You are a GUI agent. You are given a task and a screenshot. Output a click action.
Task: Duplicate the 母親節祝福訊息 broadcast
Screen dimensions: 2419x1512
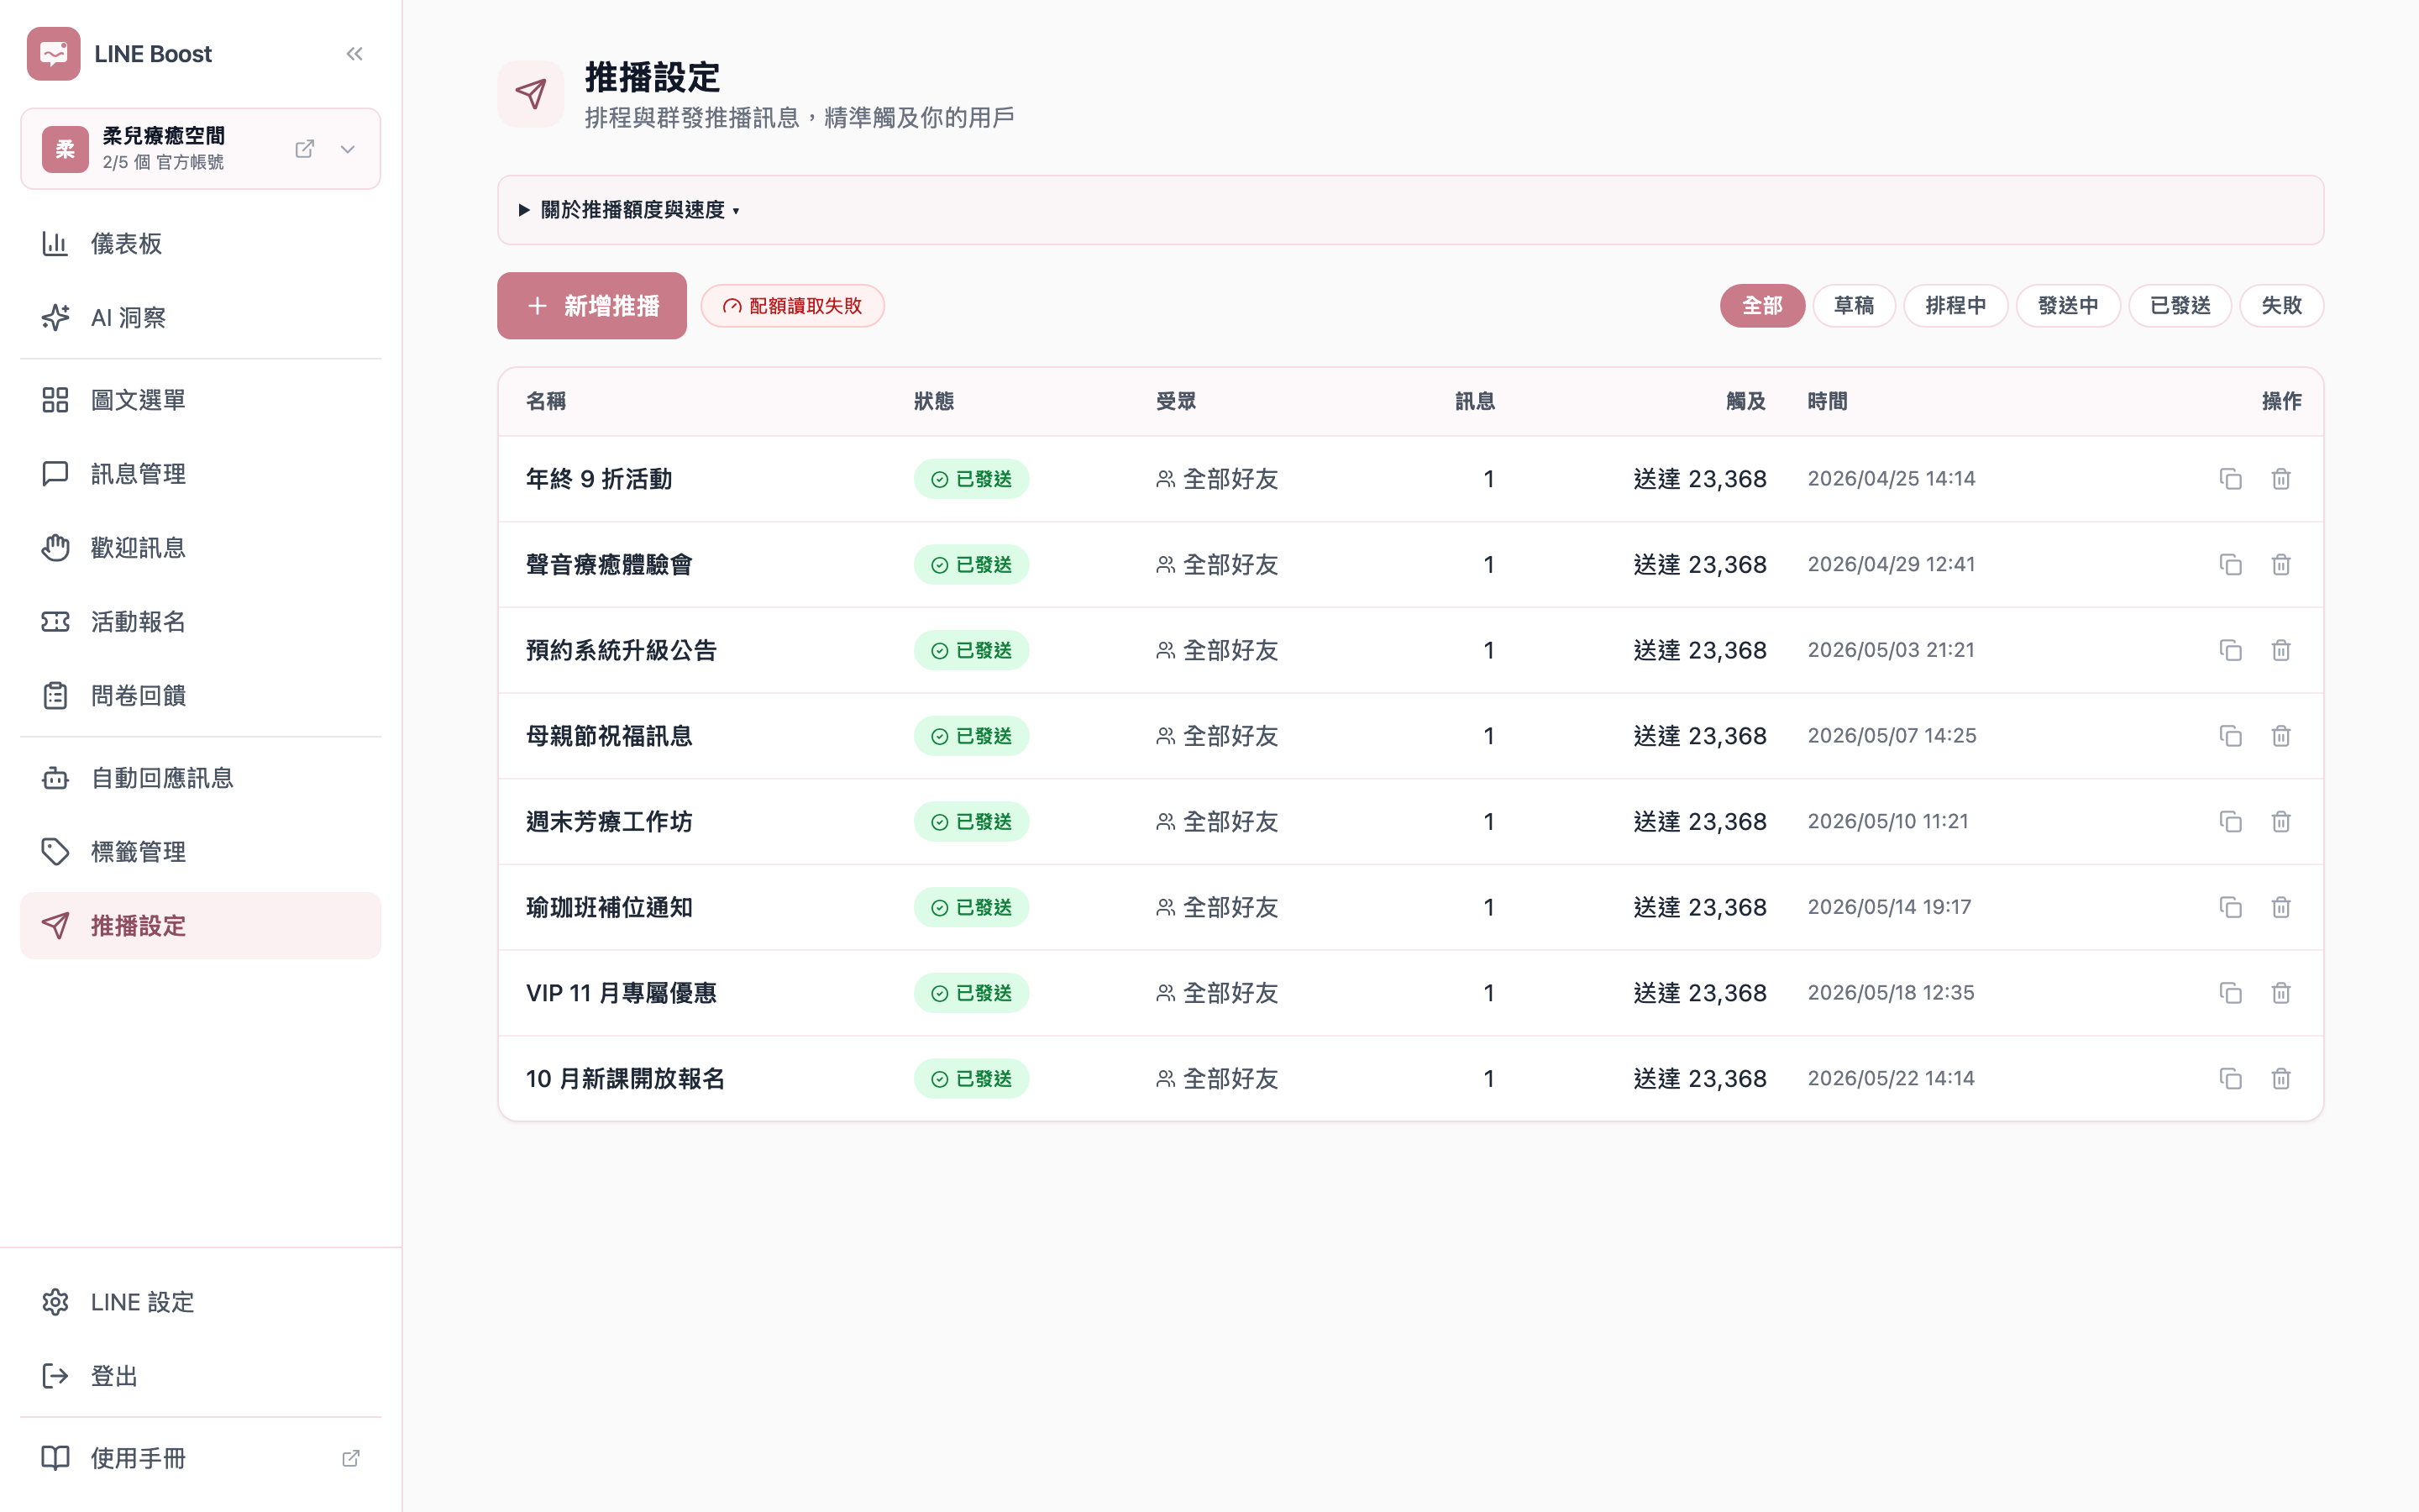(2231, 736)
